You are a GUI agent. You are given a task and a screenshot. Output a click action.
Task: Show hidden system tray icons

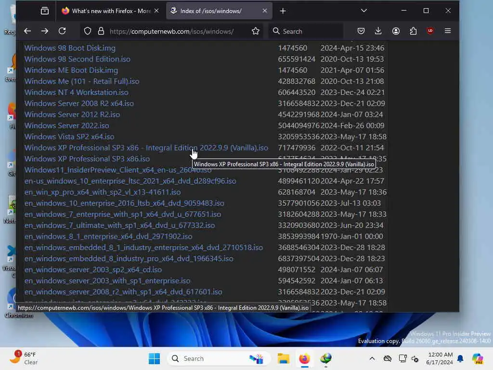click(372, 358)
